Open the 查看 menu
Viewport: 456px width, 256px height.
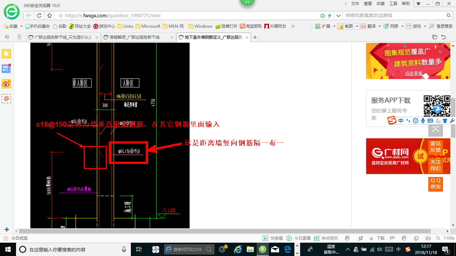[x=368, y=4]
